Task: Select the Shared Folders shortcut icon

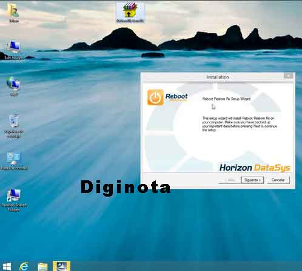Action: tap(14, 200)
